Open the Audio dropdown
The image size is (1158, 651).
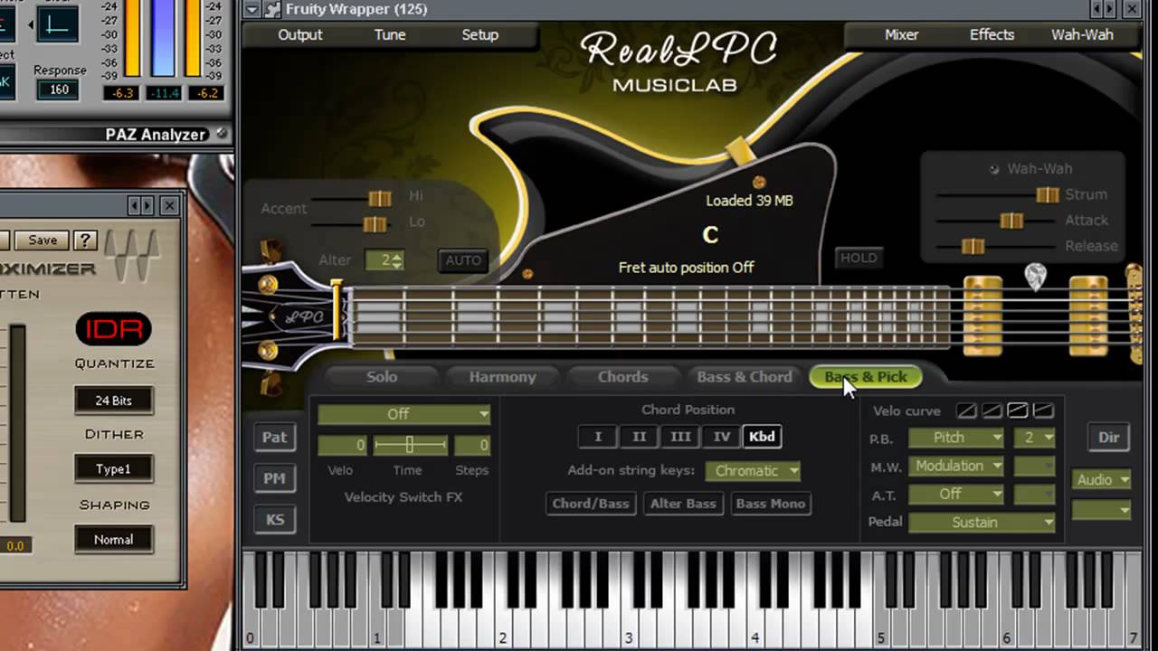coord(1101,480)
